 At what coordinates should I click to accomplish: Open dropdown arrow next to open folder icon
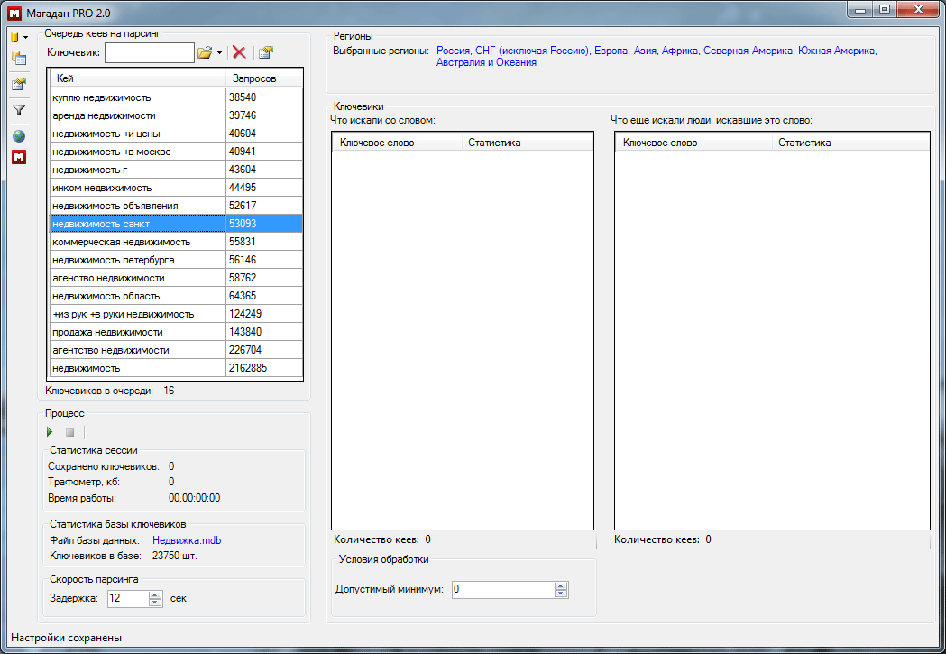click(x=219, y=53)
